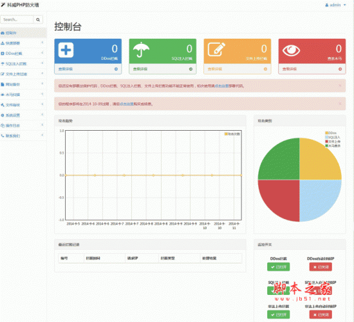Screen dimensions: 354x322
Task: Click the eye icon on red trojan card
Action: coord(291,50)
